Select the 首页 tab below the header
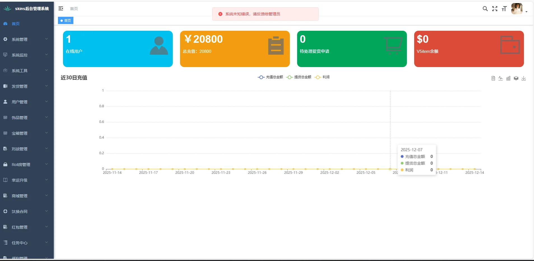This screenshot has height=261, width=534. pos(65,20)
